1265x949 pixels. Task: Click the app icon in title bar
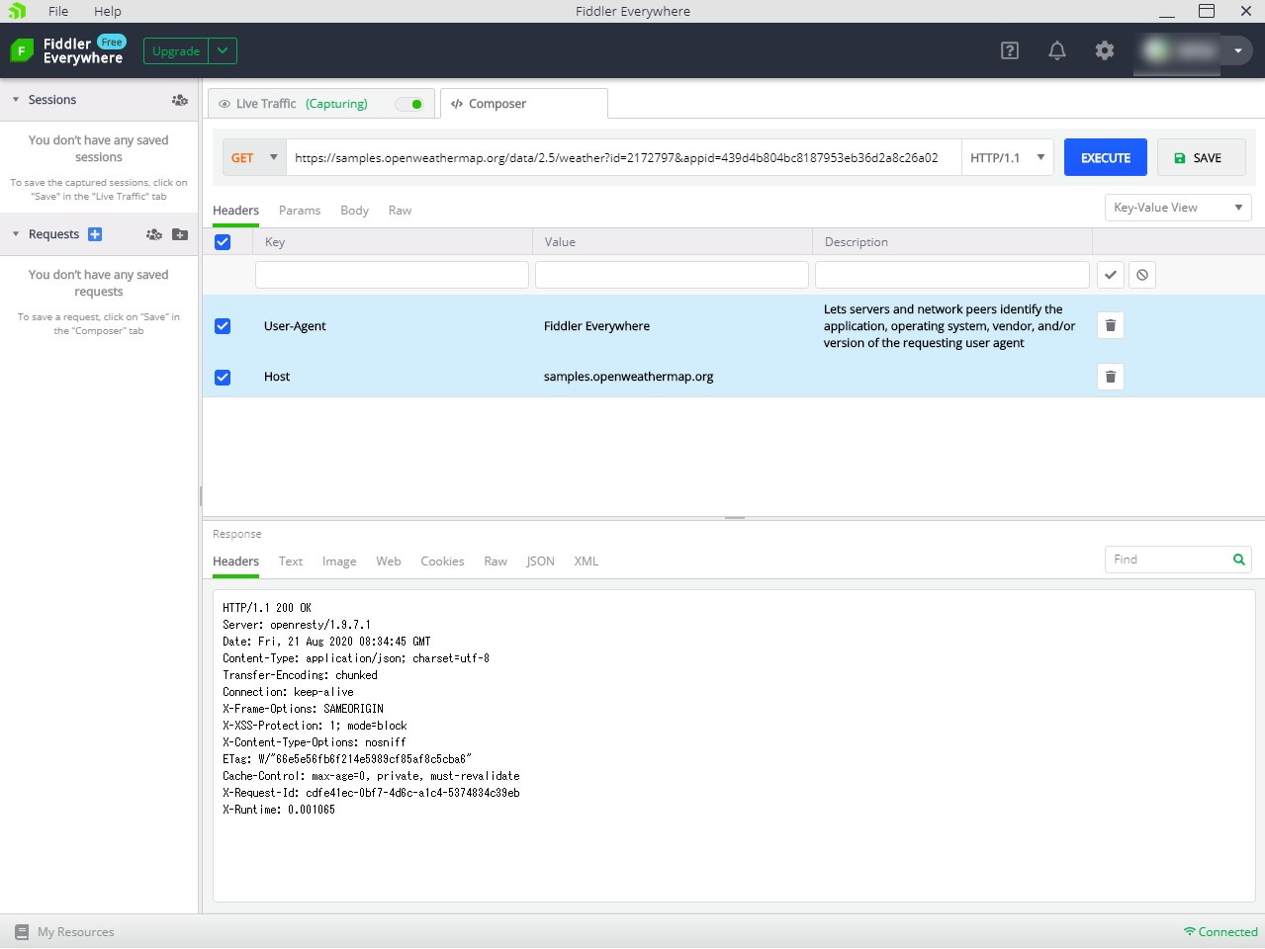[17, 11]
